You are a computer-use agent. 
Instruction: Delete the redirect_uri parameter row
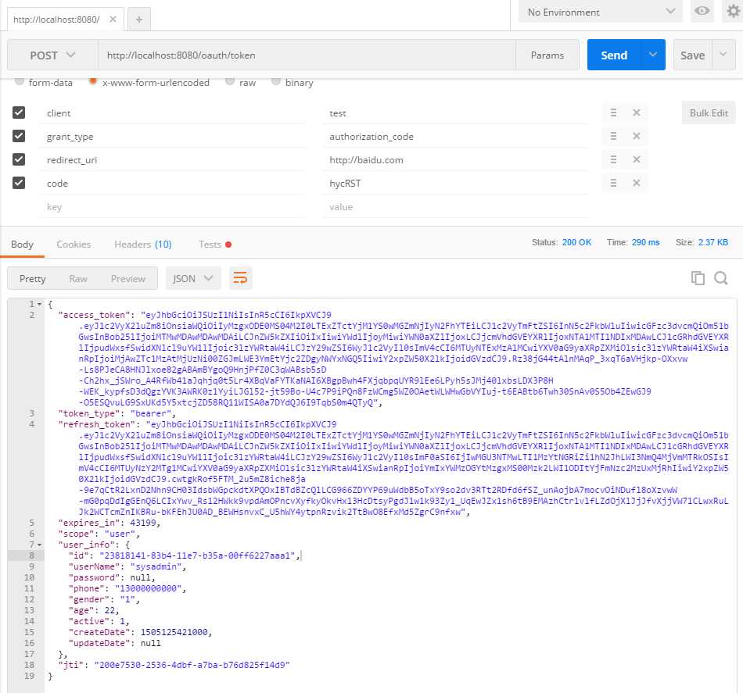point(637,159)
